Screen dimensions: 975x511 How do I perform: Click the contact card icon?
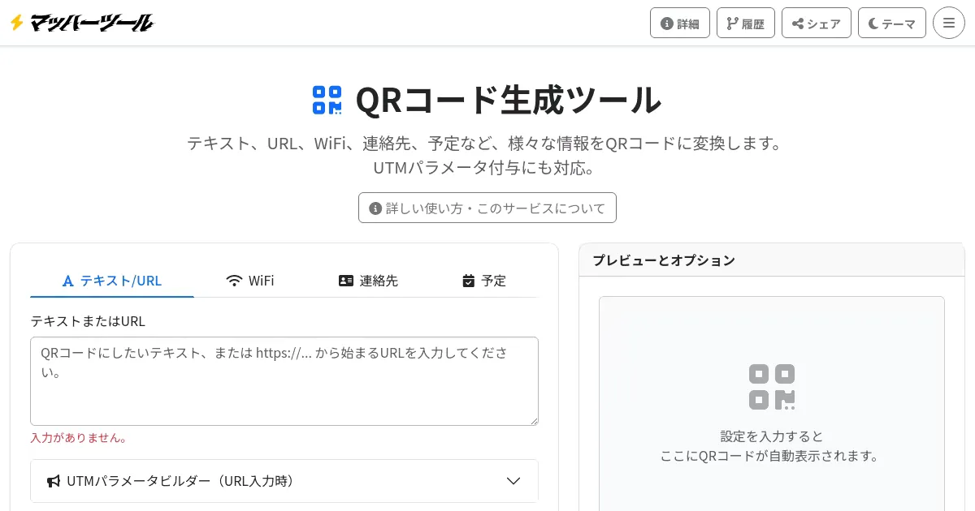click(346, 281)
